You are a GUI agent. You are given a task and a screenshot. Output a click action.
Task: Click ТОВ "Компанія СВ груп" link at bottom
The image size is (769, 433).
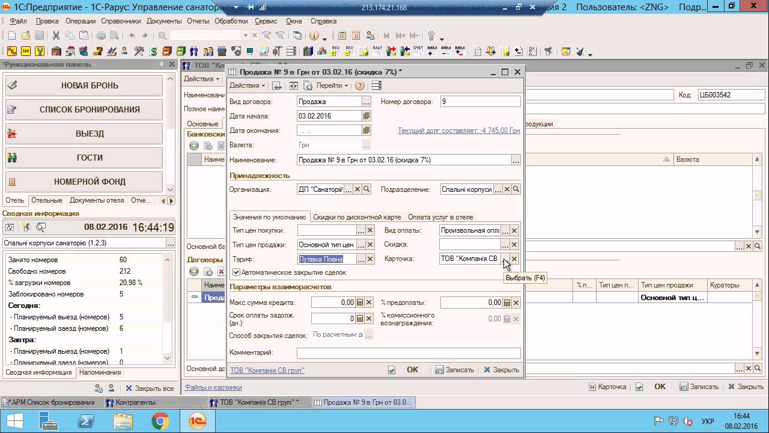tap(267, 370)
